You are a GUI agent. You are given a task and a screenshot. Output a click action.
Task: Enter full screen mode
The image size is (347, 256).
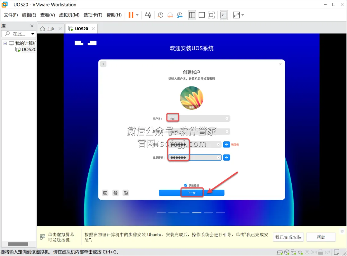211,15
